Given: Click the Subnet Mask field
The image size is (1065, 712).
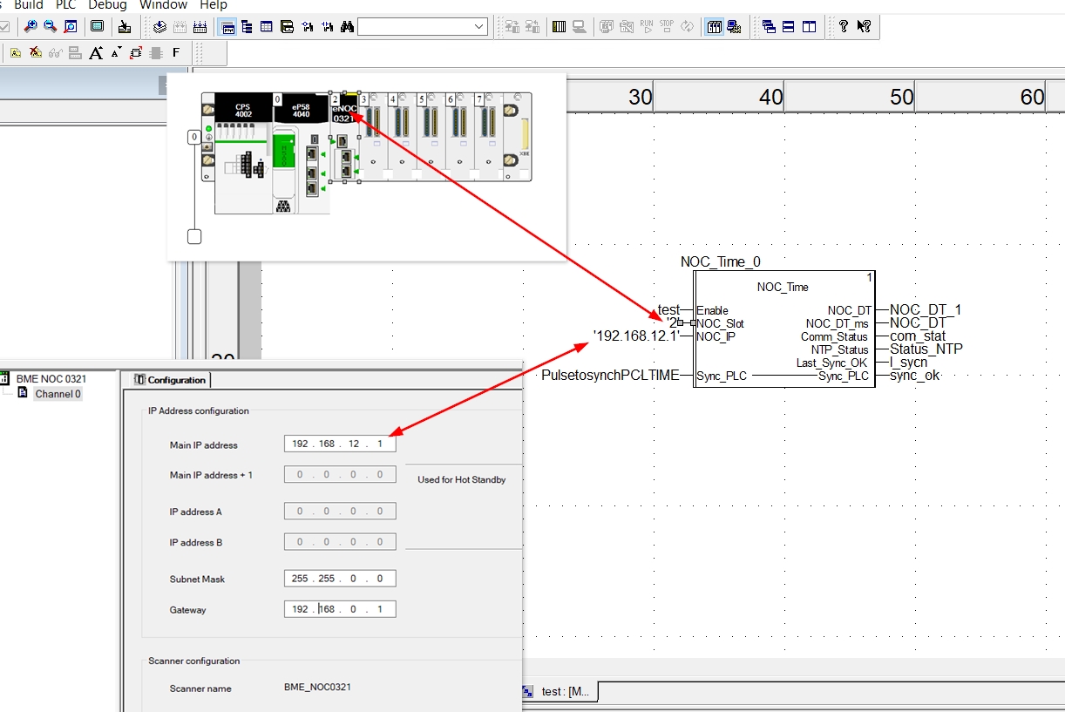Looking at the screenshot, I should point(340,579).
